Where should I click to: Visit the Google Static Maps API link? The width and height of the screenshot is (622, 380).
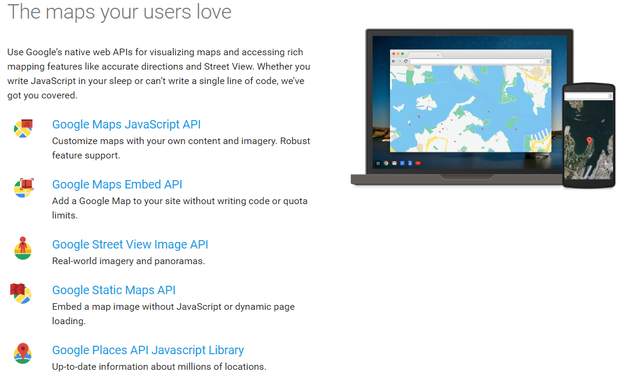click(x=114, y=290)
